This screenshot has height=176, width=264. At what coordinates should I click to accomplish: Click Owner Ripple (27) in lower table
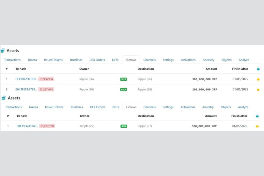[x=87, y=126]
